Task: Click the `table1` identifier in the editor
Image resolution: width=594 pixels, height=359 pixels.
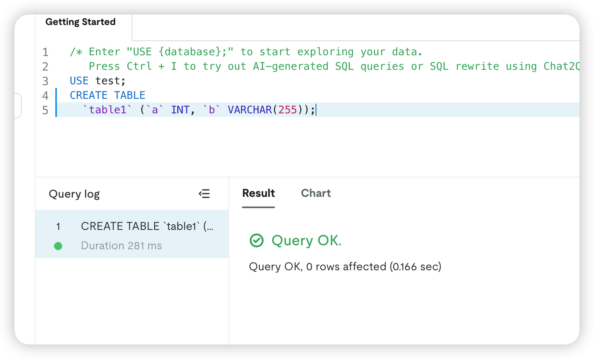Action: (x=107, y=110)
